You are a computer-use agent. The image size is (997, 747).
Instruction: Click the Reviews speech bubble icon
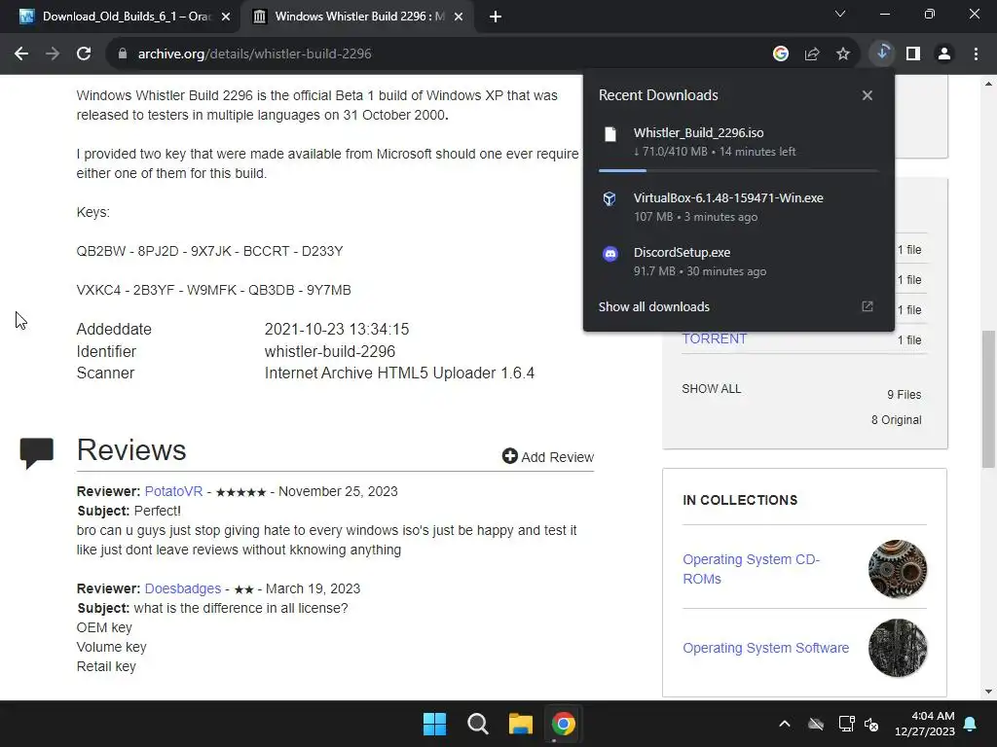point(37,453)
